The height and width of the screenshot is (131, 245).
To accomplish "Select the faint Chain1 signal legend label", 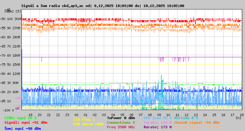I will (x=197, y=127).
